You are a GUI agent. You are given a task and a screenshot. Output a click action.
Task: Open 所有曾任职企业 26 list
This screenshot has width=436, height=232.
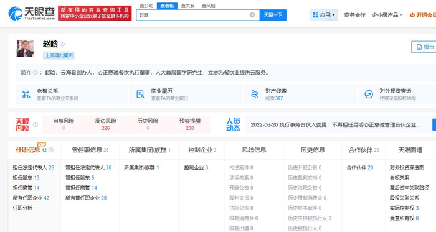point(86,198)
